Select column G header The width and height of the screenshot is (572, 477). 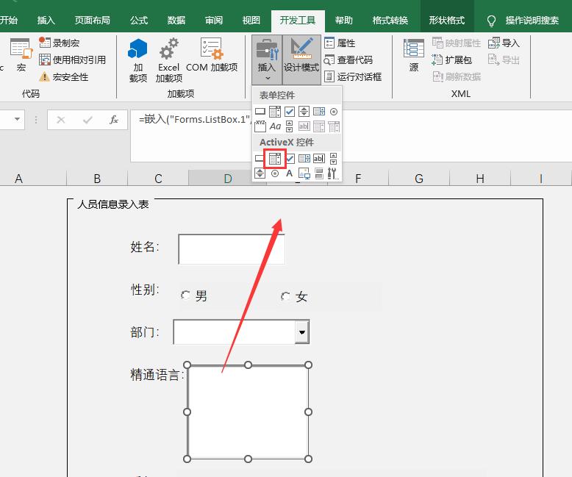coord(419,179)
